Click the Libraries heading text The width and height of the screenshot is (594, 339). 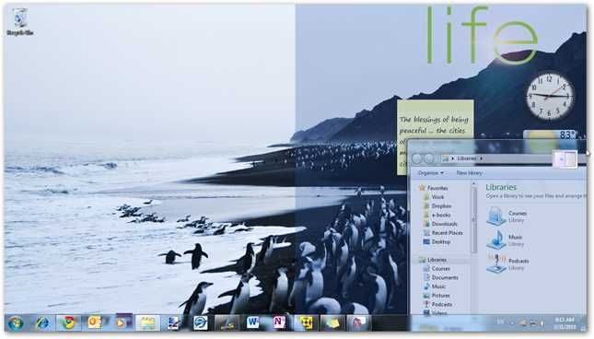point(501,187)
